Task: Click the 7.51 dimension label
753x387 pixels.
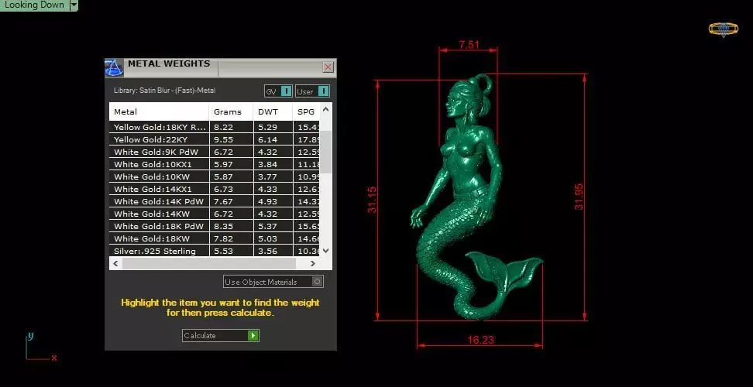Action: [469, 45]
